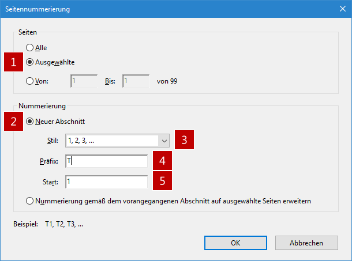Screen dimensions: 352x261
Task: Click the Bis page number field
Action: point(136,81)
